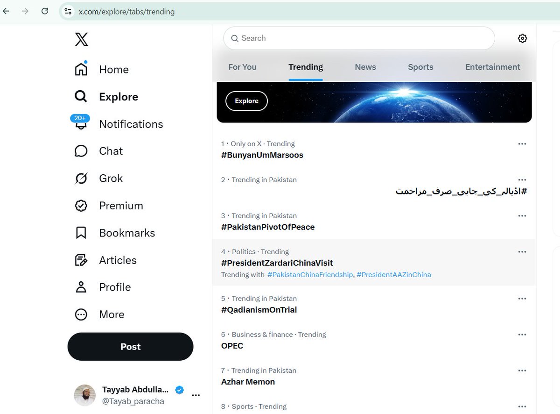Viewport: 560px width, 414px height.
Task: Open Notifications bell icon with 20+ badge
Action: pyautogui.click(x=81, y=123)
